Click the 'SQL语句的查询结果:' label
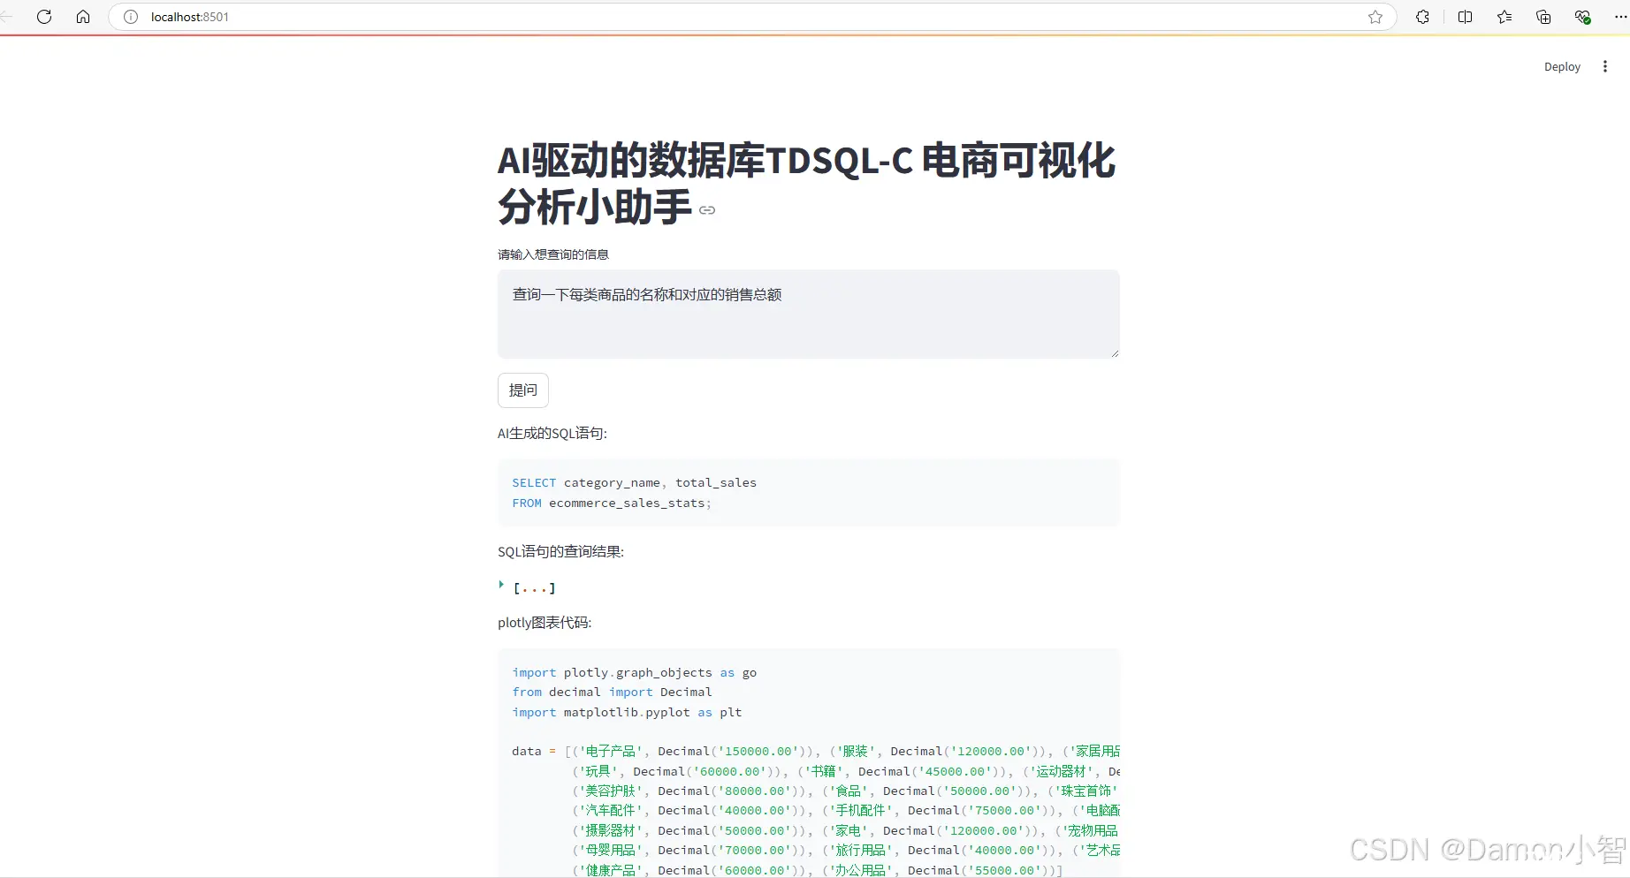This screenshot has height=878, width=1630. coord(560,552)
